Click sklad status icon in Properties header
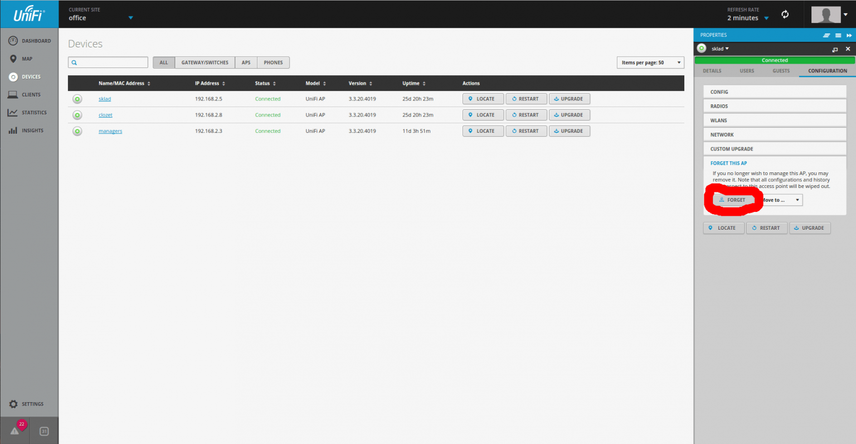This screenshot has width=856, height=444. point(702,49)
